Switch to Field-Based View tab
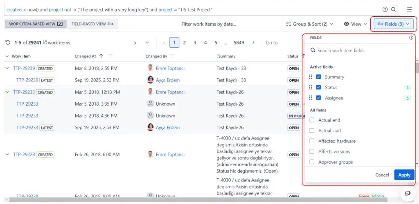 coord(92,24)
